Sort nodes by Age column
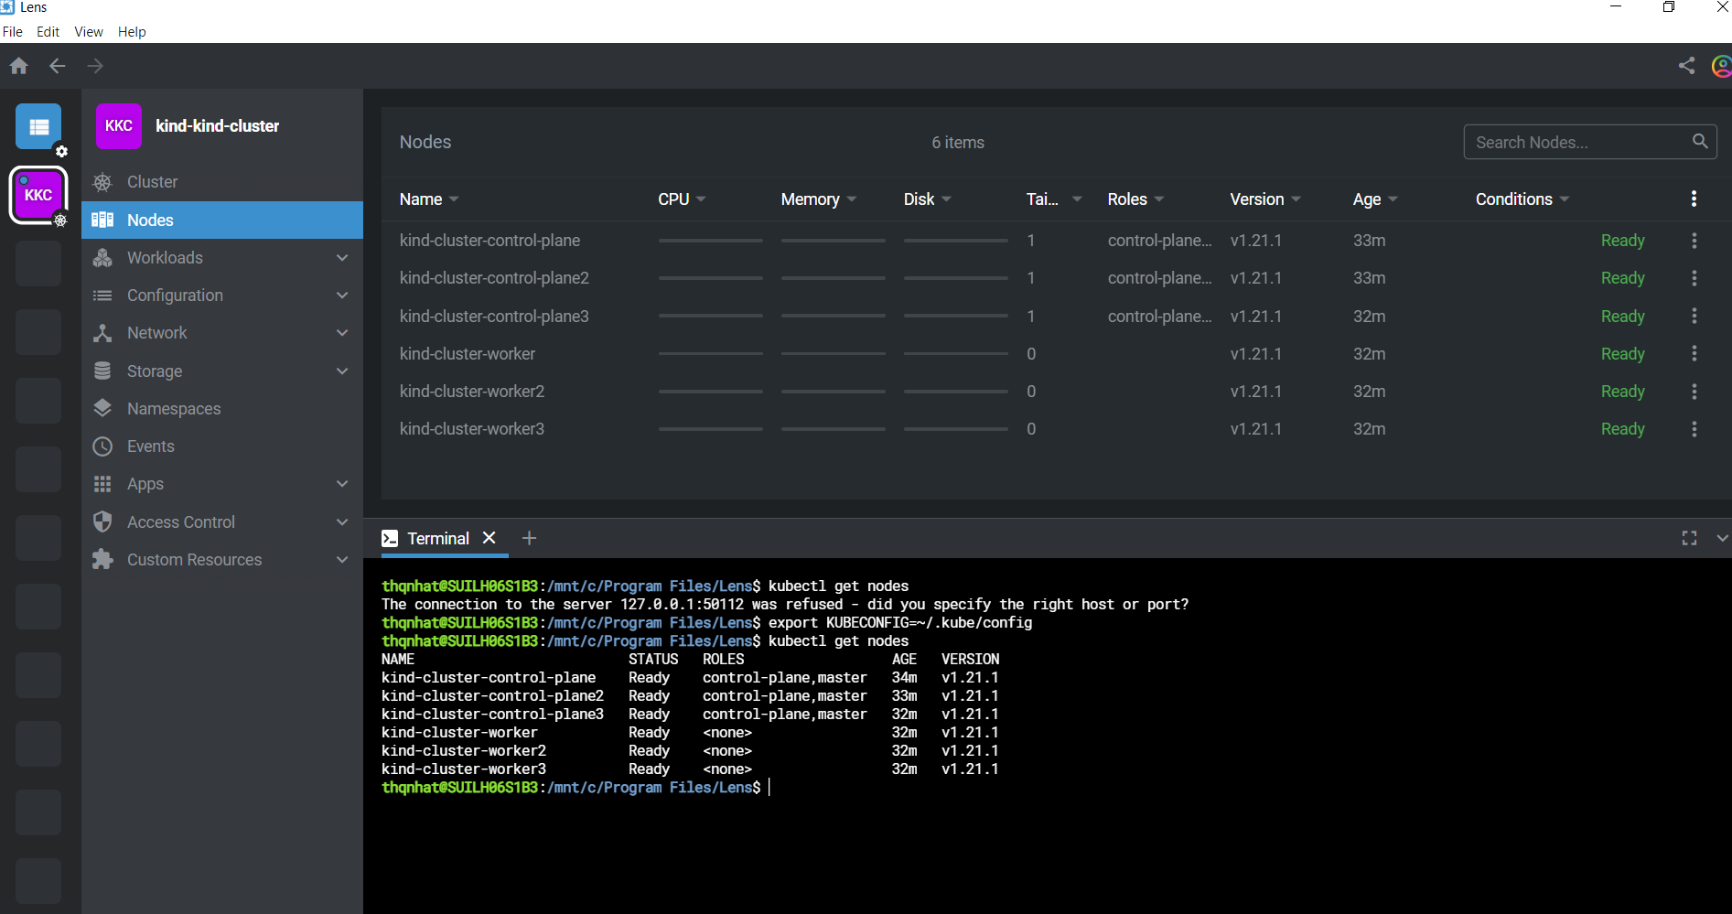1732x914 pixels. [1375, 199]
